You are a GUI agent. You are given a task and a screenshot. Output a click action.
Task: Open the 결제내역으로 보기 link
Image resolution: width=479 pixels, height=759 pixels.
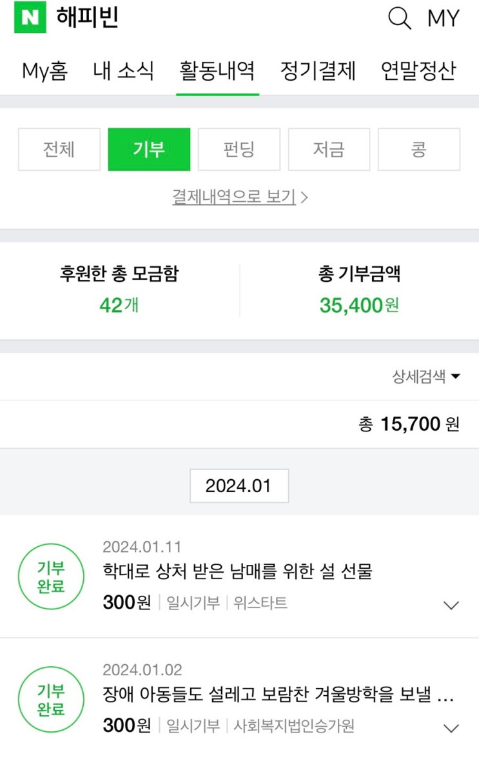tap(239, 197)
